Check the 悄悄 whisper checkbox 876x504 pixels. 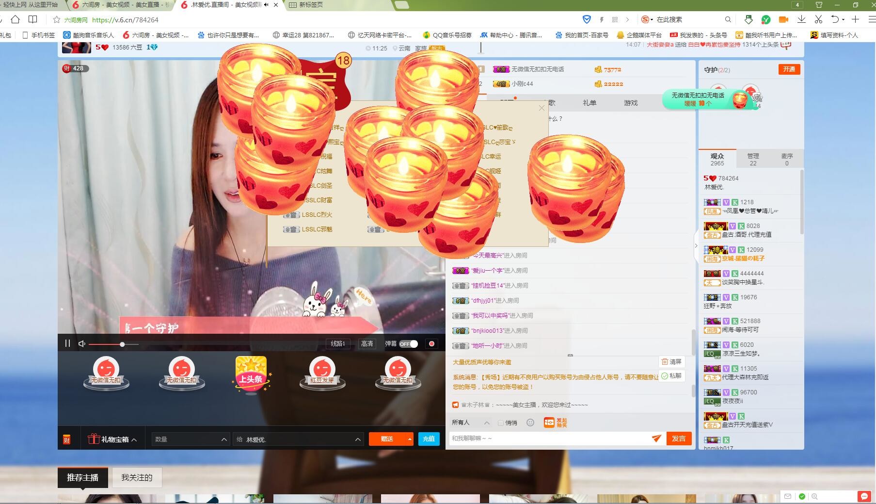(x=501, y=423)
